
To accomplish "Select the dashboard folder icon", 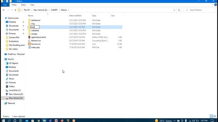I will pos(29,20).
